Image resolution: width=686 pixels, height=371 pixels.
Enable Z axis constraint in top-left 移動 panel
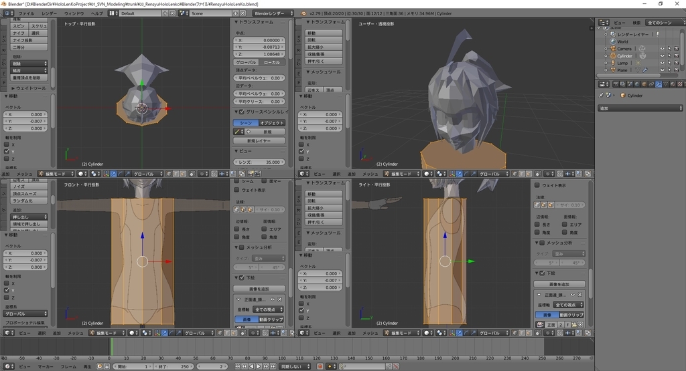click(7, 158)
